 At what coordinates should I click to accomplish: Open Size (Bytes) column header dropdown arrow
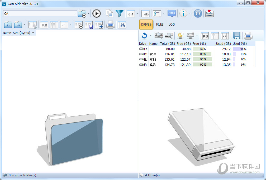[33, 33]
